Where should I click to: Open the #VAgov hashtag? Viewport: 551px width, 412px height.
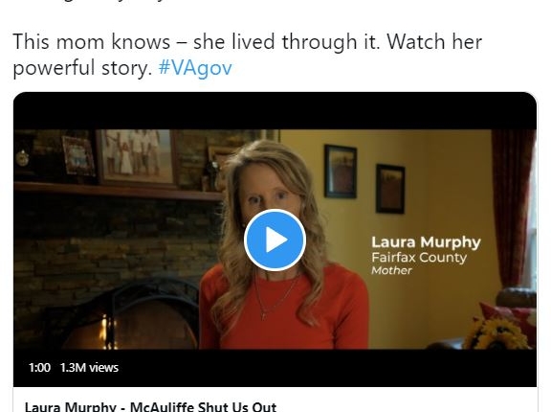click(195, 68)
